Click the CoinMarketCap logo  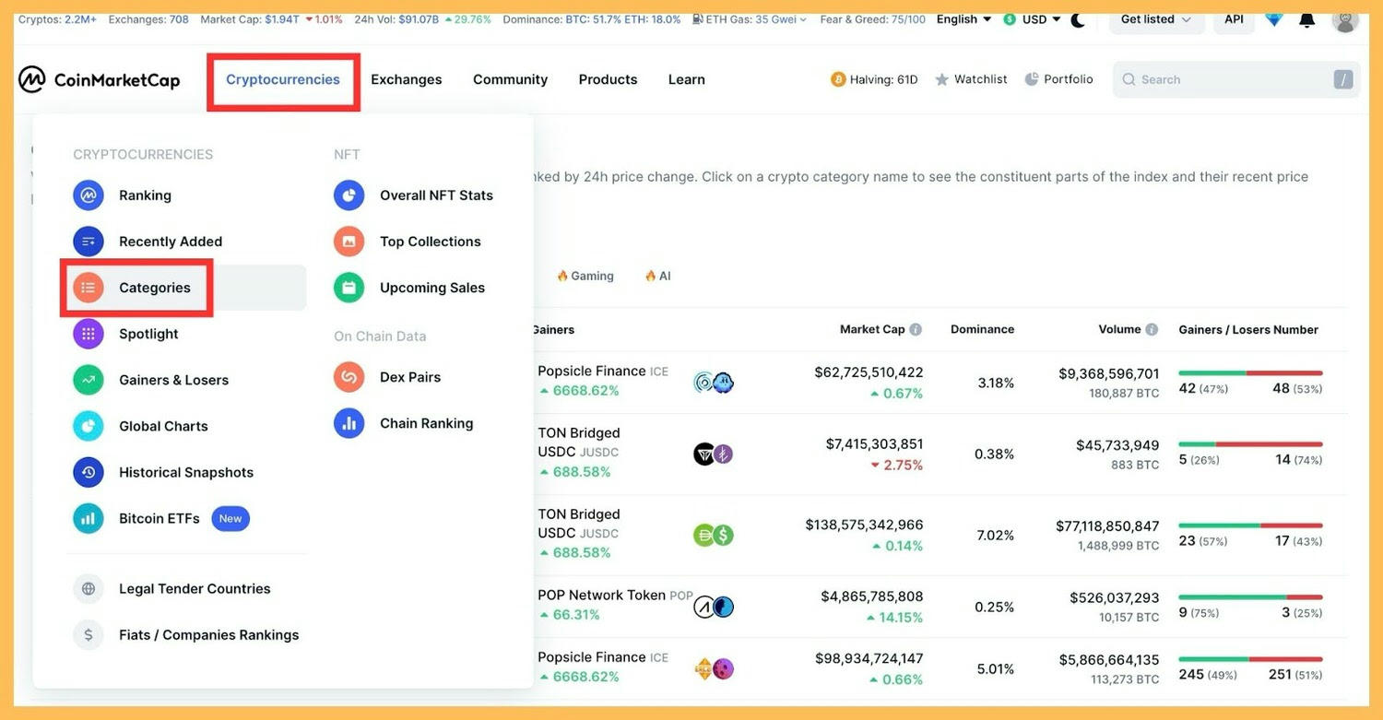point(99,80)
